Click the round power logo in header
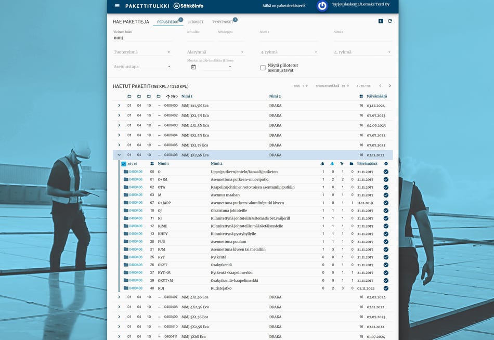The image size is (494, 340). coord(322,6)
